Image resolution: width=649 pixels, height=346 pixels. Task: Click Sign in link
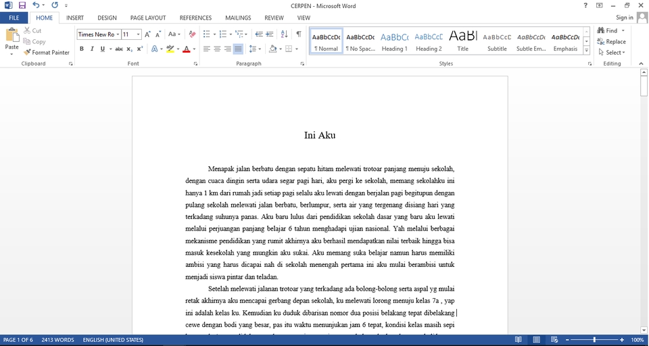pos(624,18)
